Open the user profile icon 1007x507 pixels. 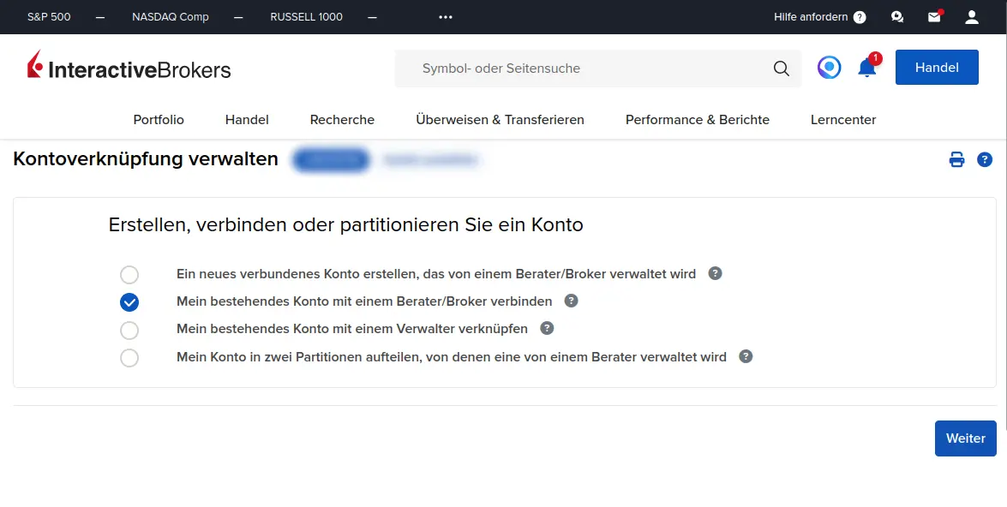[971, 17]
